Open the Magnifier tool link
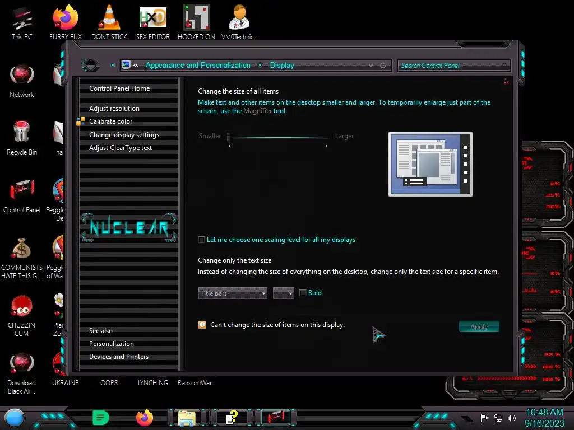This screenshot has height=430, width=574. pyautogui.click(x=257, y=111)
